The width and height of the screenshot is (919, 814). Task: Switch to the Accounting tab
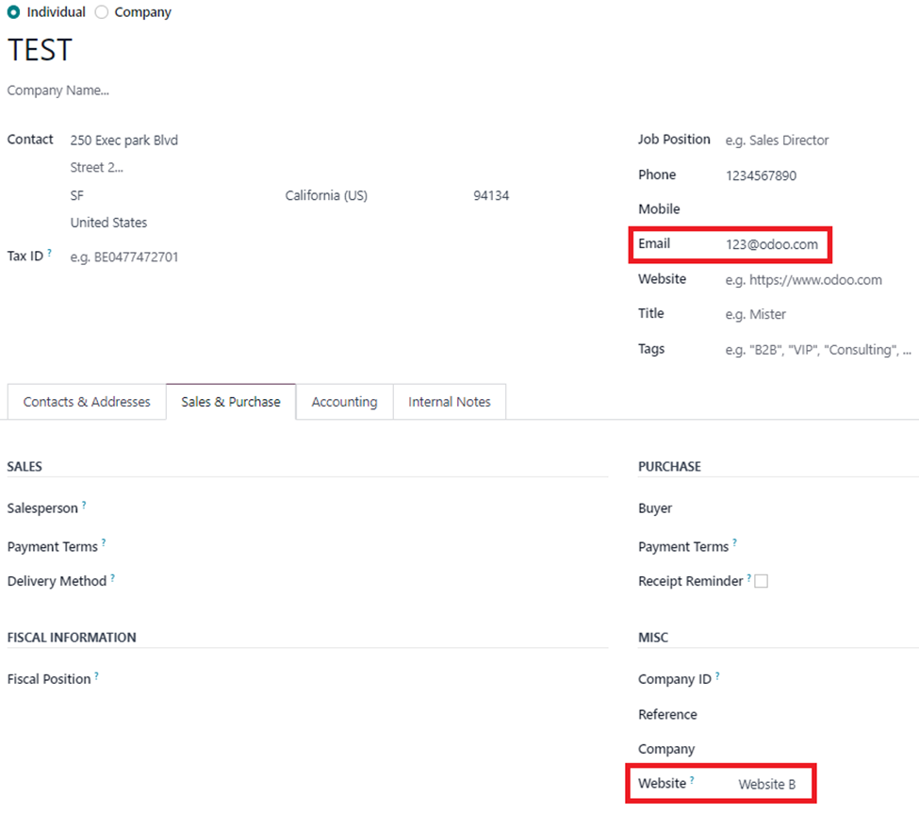click(345, 402)
